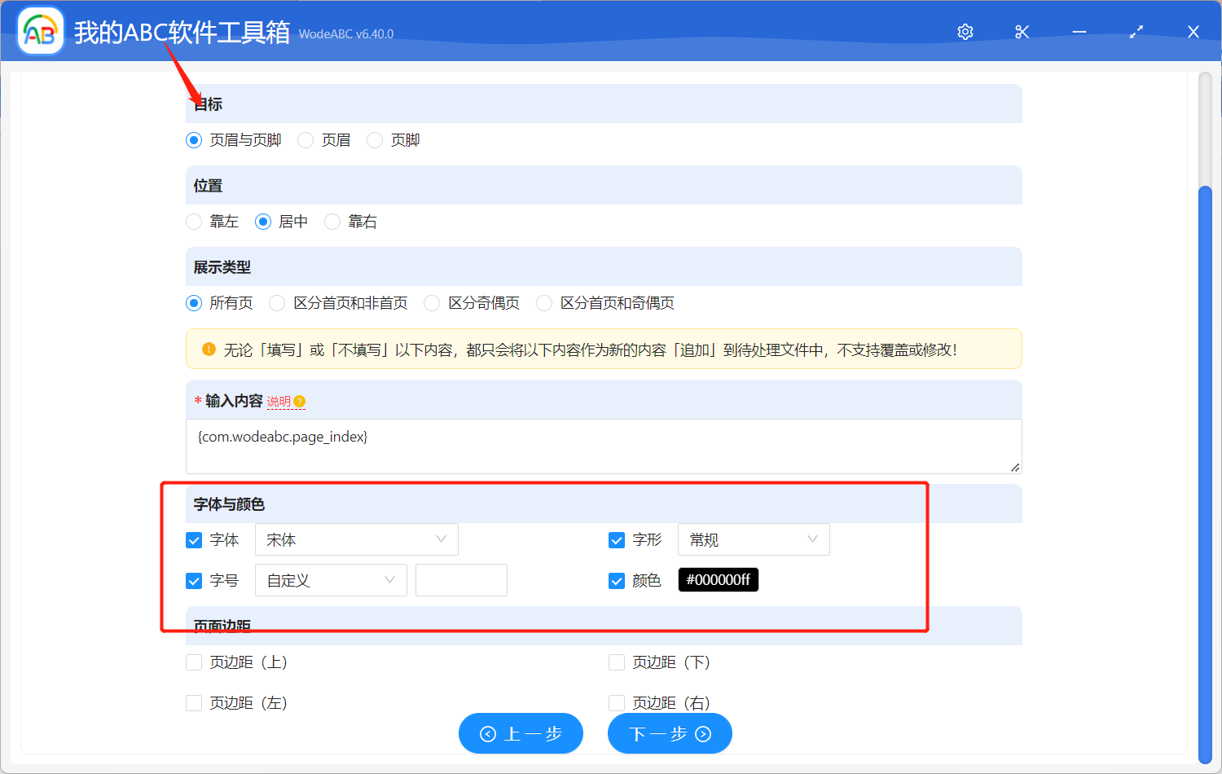Click the 说明 link above the input content
Viewport: 1222px width, 774px height.
coord(280,401)
